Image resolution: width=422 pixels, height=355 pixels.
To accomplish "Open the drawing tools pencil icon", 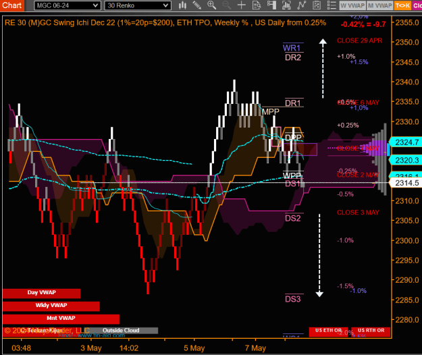I will coord(197,5).
